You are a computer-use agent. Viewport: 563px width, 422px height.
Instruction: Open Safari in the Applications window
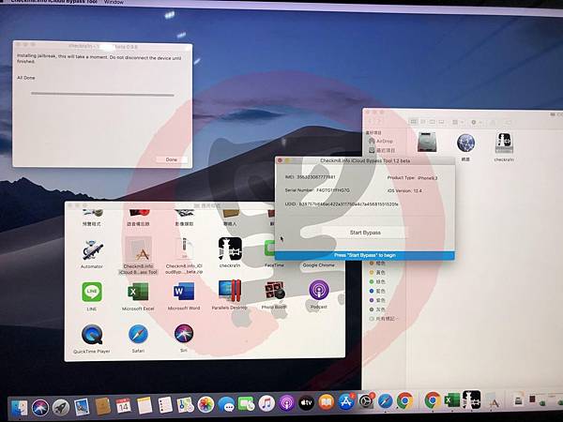pyautogui.click(x=138, y=334)
